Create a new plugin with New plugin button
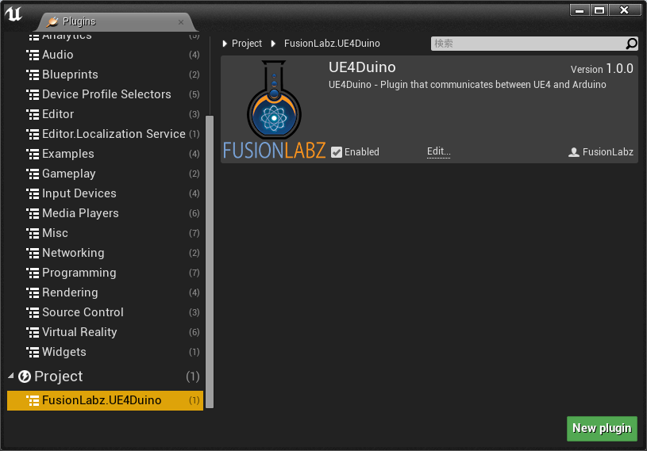647x451 pixels. pyautogui.click(x=602, y=428)
